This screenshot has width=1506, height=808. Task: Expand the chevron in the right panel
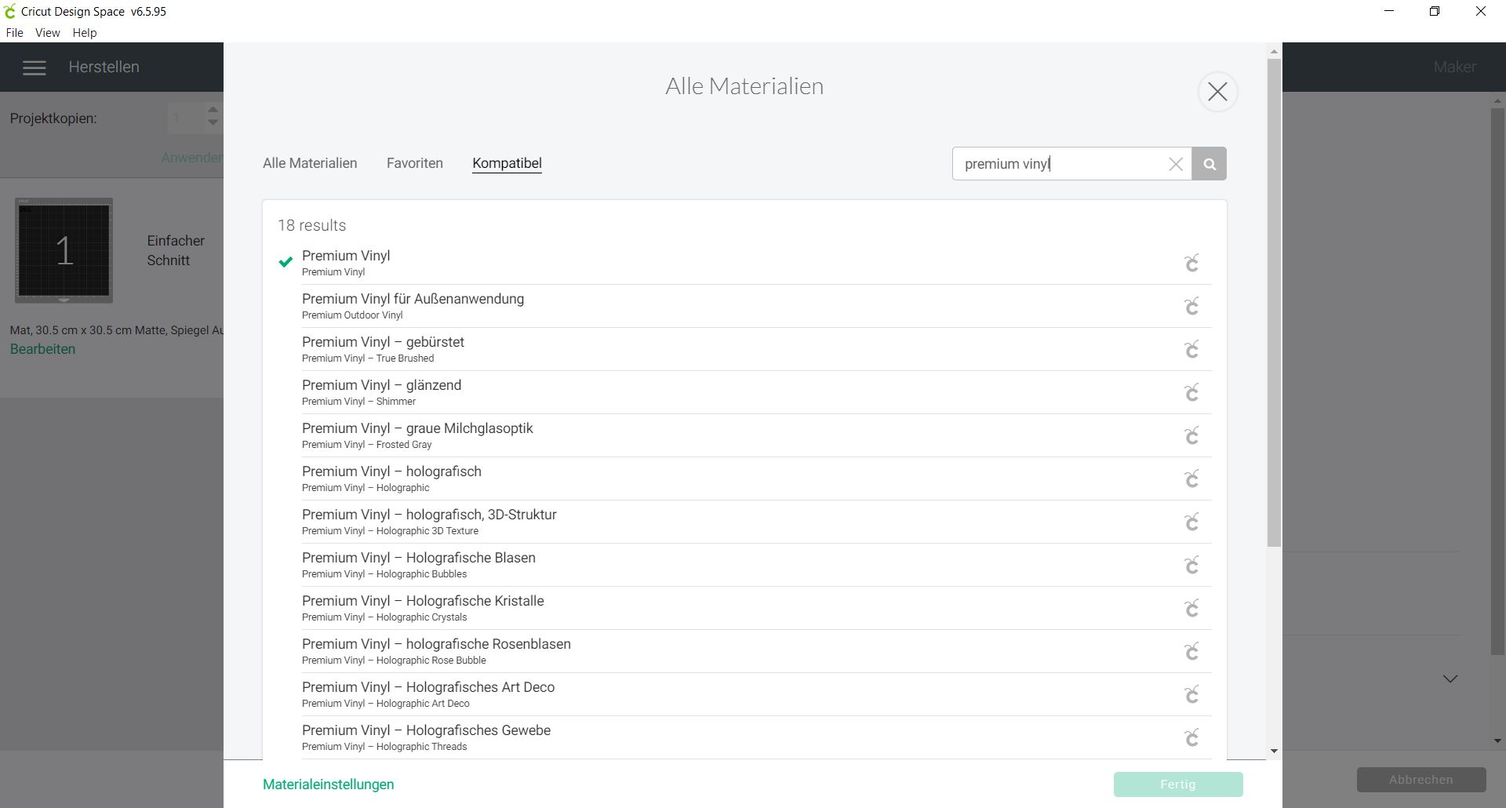tap(1450, 679)
